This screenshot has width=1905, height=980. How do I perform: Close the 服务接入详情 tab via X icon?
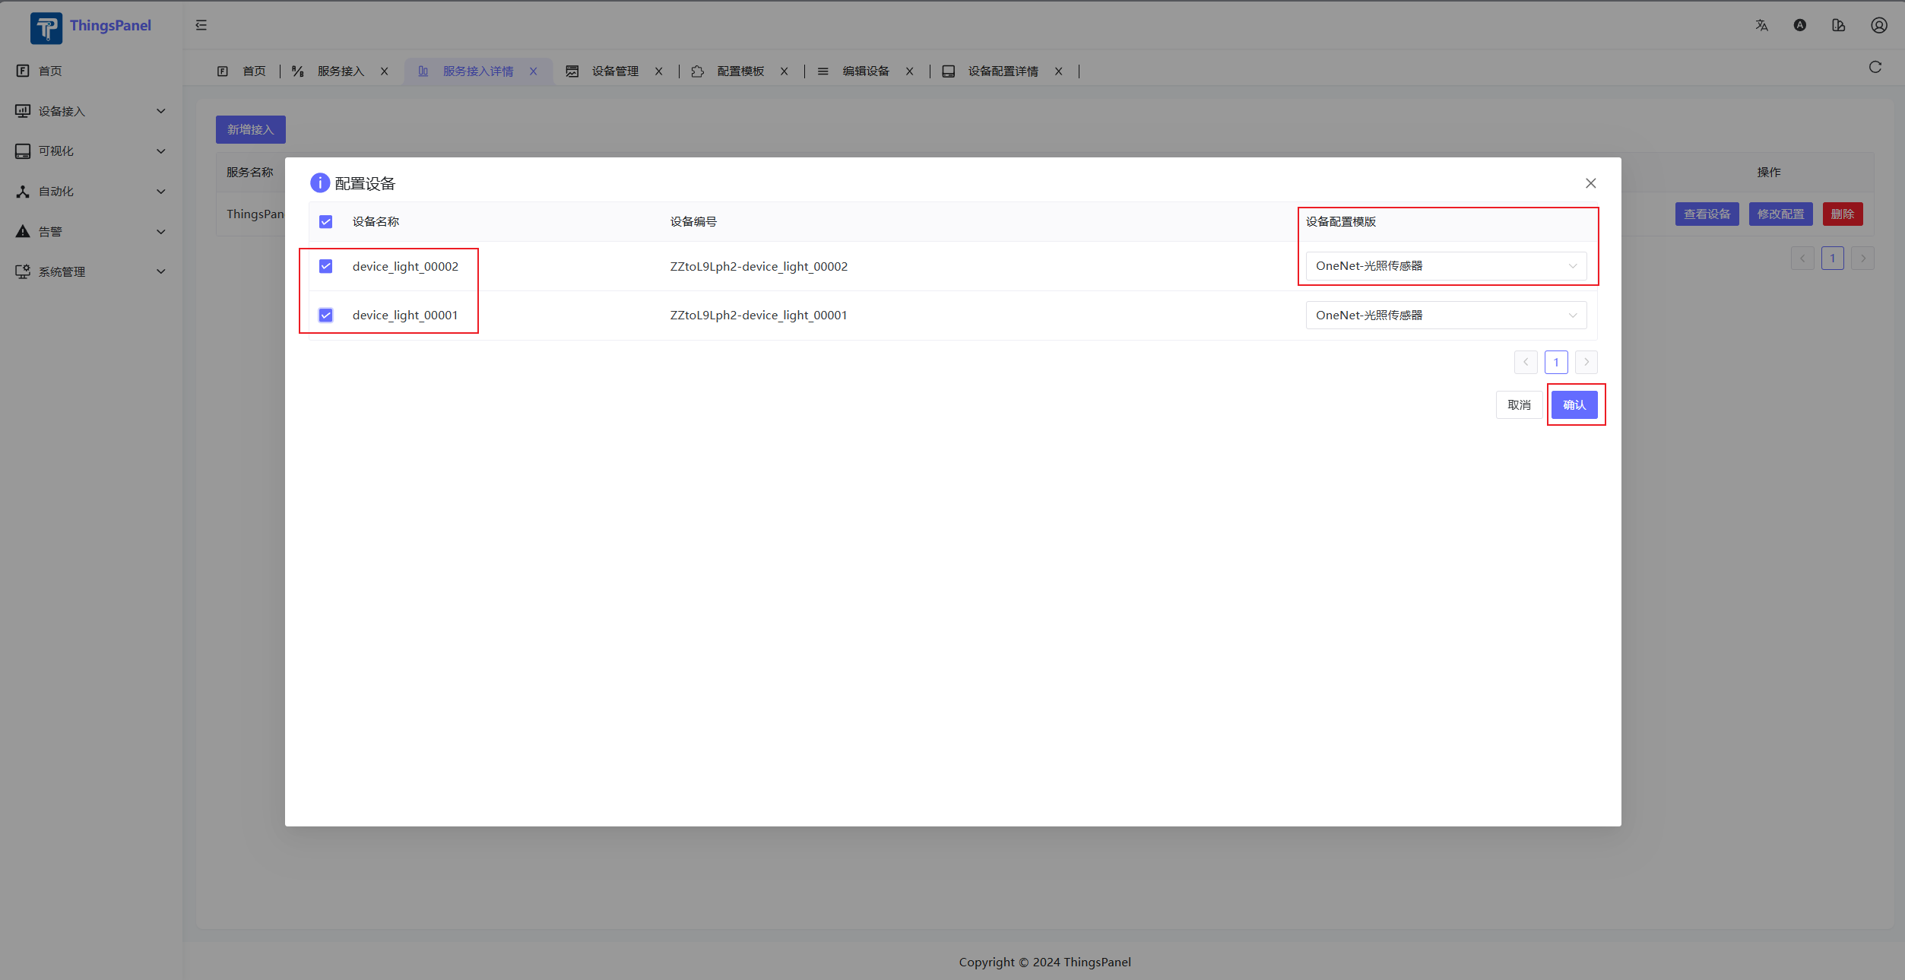coord(534,71)
